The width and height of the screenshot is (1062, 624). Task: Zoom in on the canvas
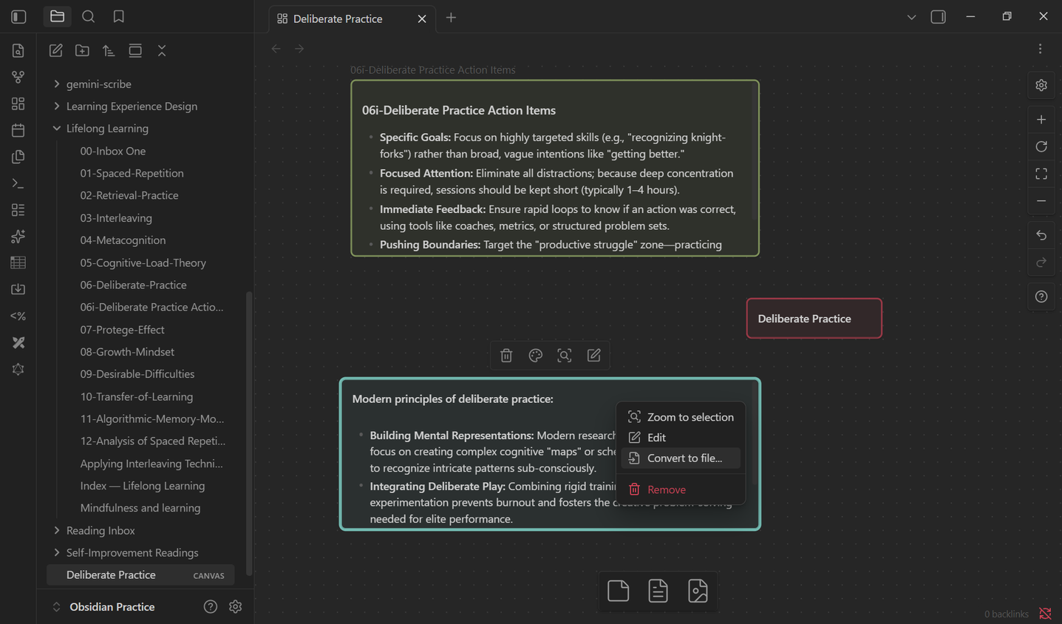pyautogui.click(x=1041, y=120)
